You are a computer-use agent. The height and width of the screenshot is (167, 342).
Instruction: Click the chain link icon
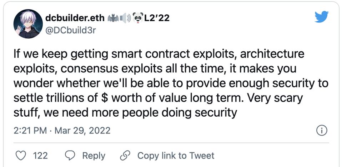pyautogui.click(x=125, y=156)
